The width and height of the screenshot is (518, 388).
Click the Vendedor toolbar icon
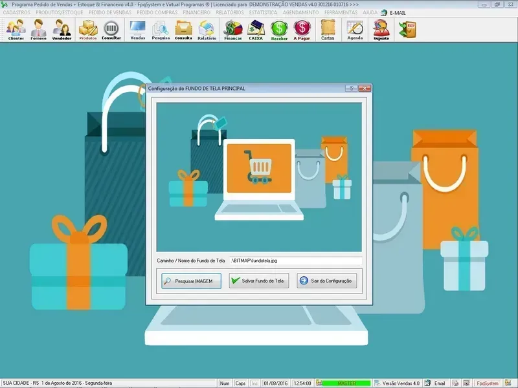[62, 30]
